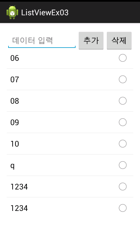Select the radio button for item q
140x225 pixels.
click(123, 165)
